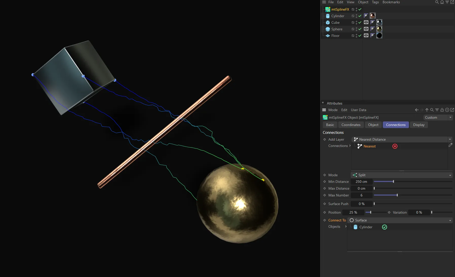Click the Floor object icon
This screenshot has height=277, width=455.
(327, 36)
